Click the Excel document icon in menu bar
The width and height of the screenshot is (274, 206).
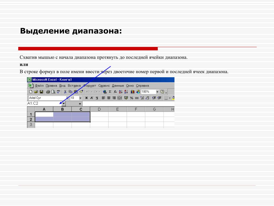31,86
